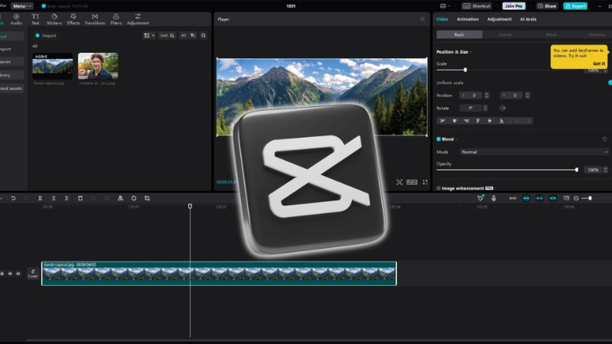Mute the timeline track with speaker icon

(18, 274)
